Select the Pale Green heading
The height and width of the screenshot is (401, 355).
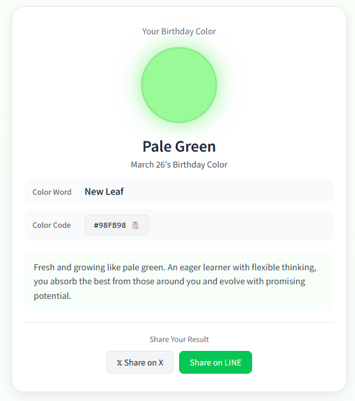179,147
